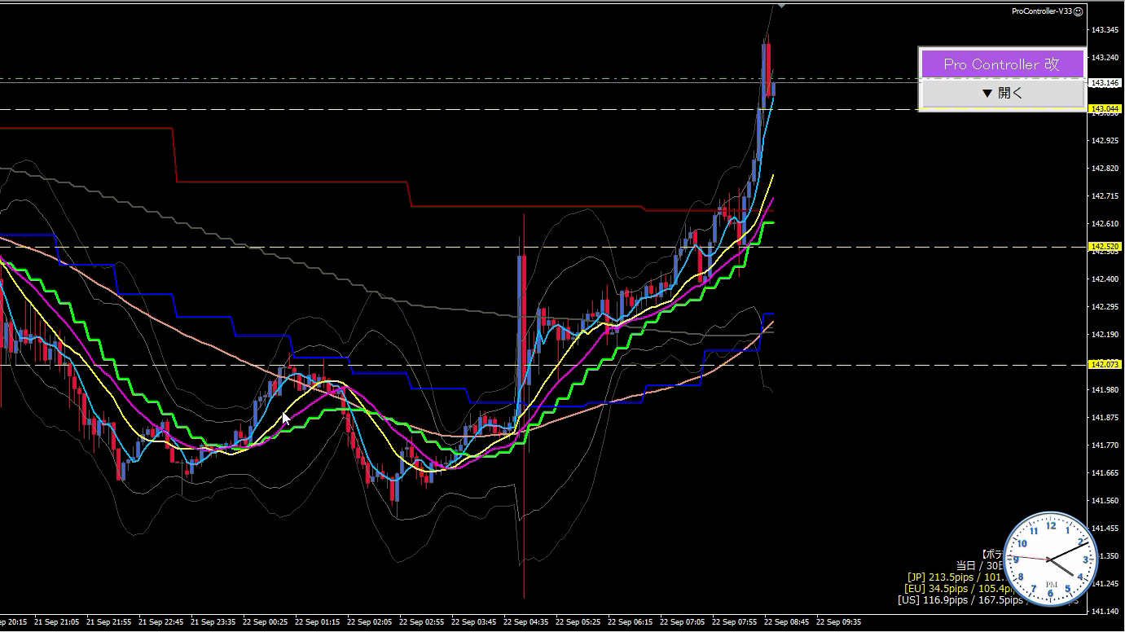
Task: Click the 141.140 price scale value
Action: tap(1105, 612)
